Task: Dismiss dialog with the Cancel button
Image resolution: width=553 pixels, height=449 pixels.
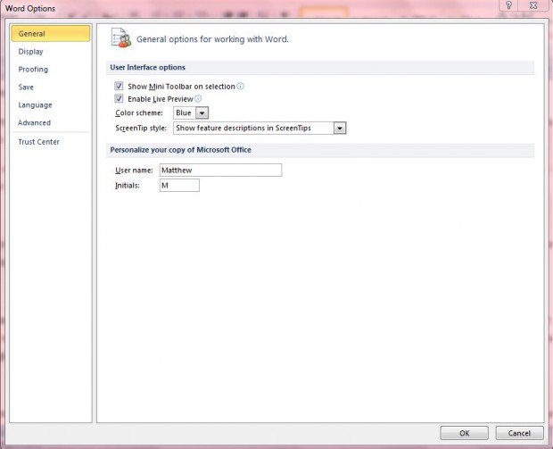Action: 519,433
